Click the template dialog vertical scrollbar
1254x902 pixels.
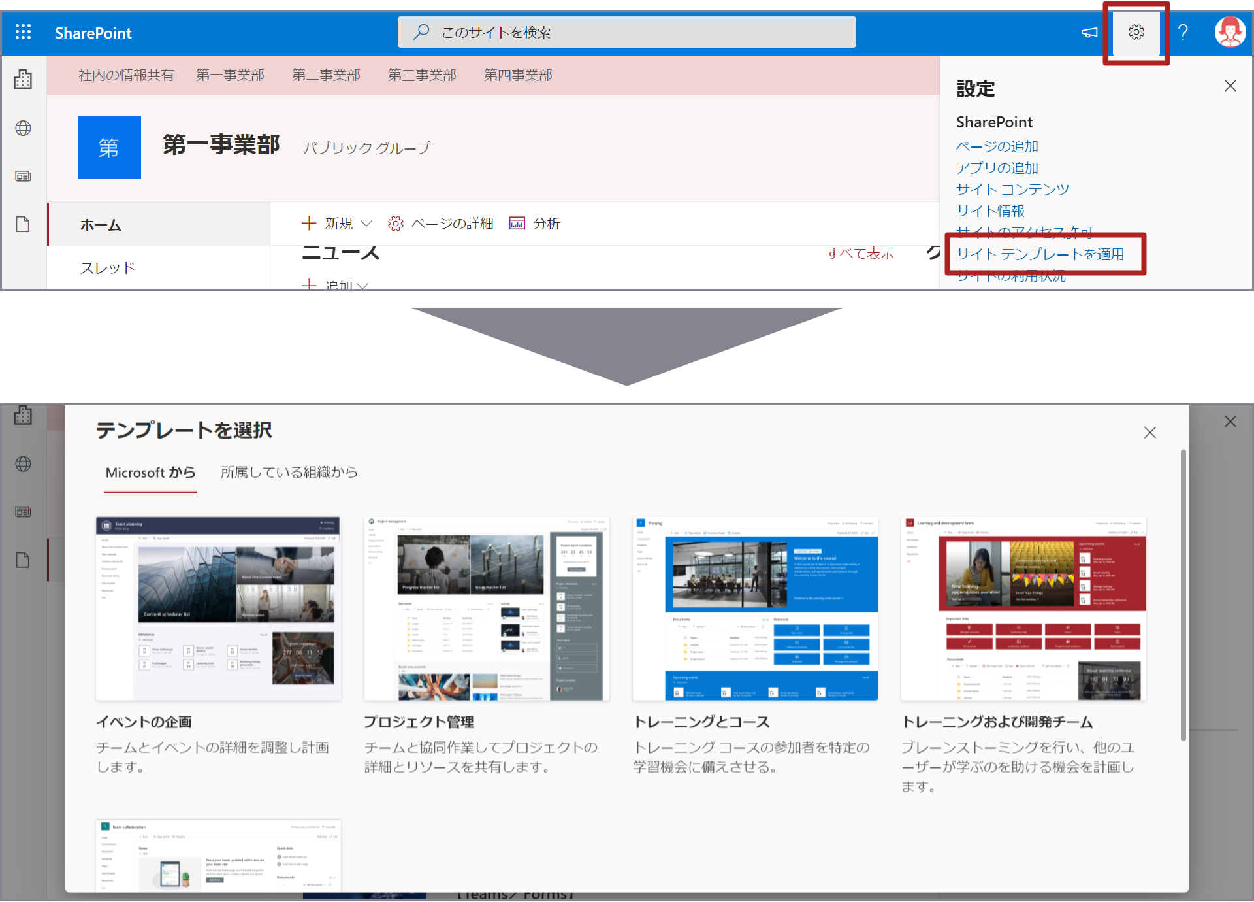1183,595
